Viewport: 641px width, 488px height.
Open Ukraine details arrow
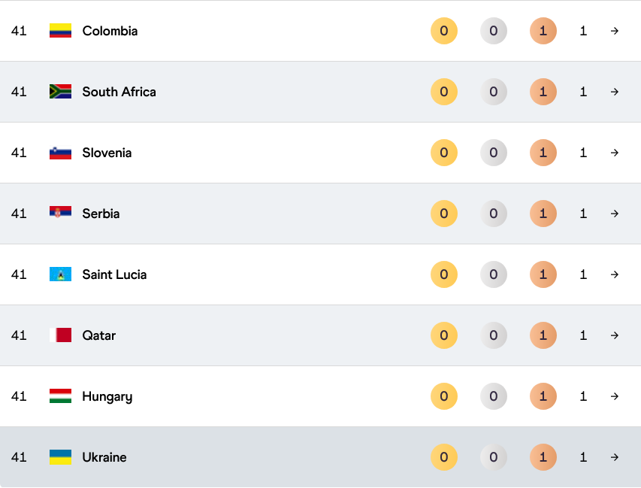tap(615, 457)
